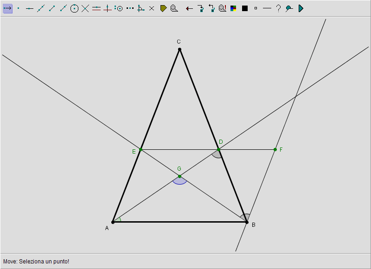Viewport: 371px width, 269px height.
Task: Select the Intersection tool
Action: click(85, 8)
